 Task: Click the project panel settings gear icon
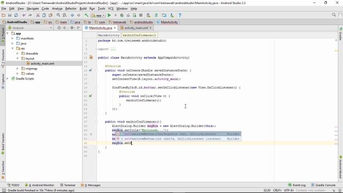72,28
